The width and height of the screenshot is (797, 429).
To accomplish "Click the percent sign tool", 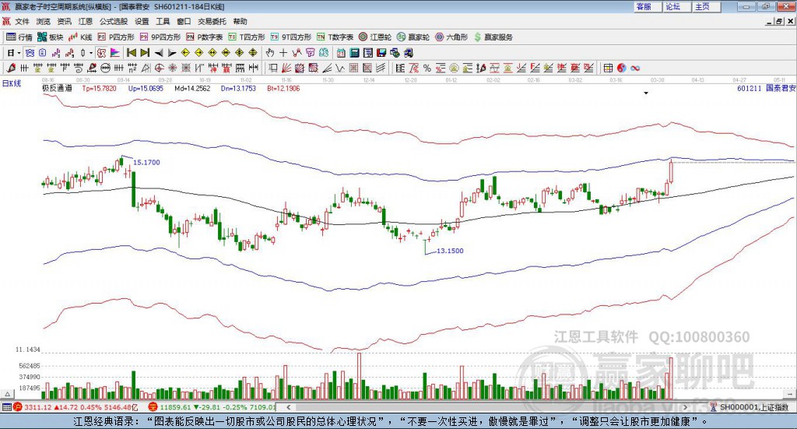I will click(x=427, y=68).
